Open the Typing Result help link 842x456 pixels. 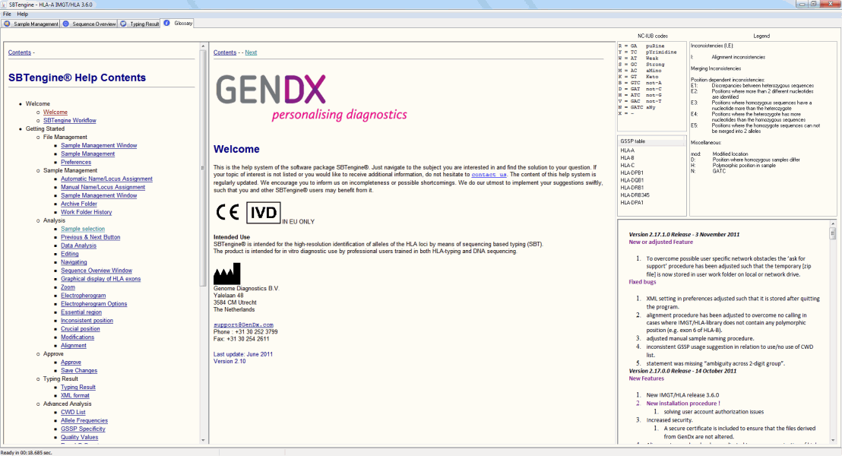click(x=78, y=388)
